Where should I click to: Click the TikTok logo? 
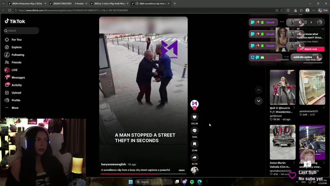click(x=15, y=21)
